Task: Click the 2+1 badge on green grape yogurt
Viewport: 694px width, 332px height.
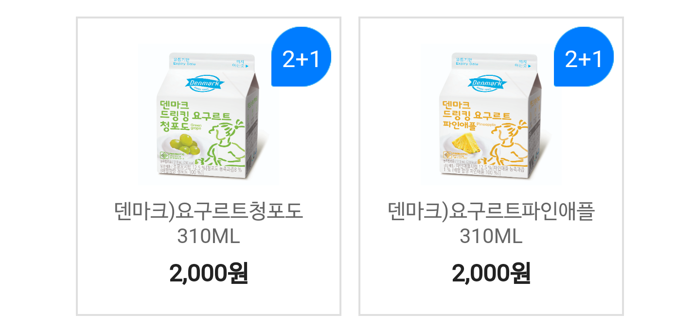Action: tap(301, 56)
